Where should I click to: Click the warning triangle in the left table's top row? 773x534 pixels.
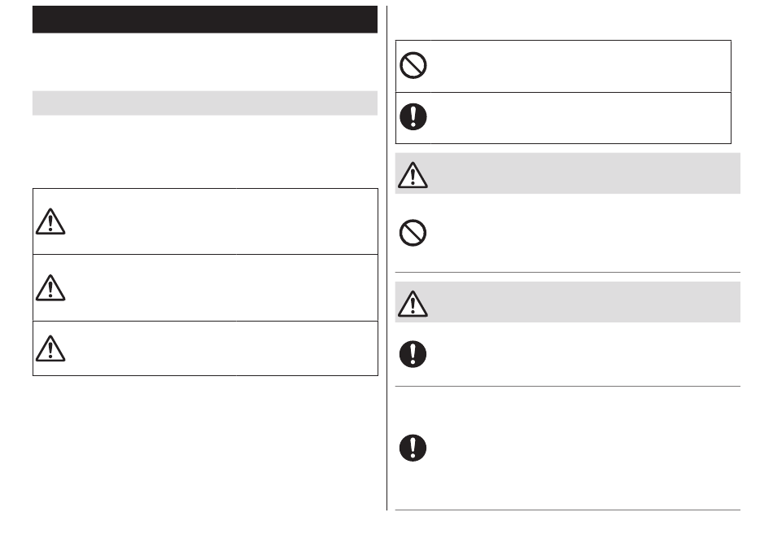pos(50,221)
